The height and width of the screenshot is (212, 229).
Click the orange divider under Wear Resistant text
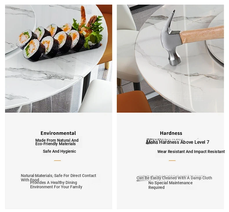(172, 161)
